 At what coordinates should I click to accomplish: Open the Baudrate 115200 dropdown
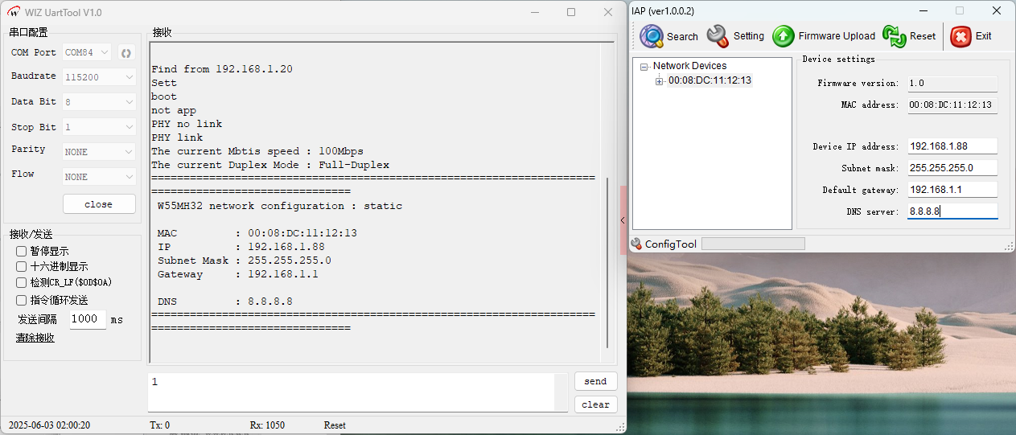pyautogui.click(x=99, y=77)
